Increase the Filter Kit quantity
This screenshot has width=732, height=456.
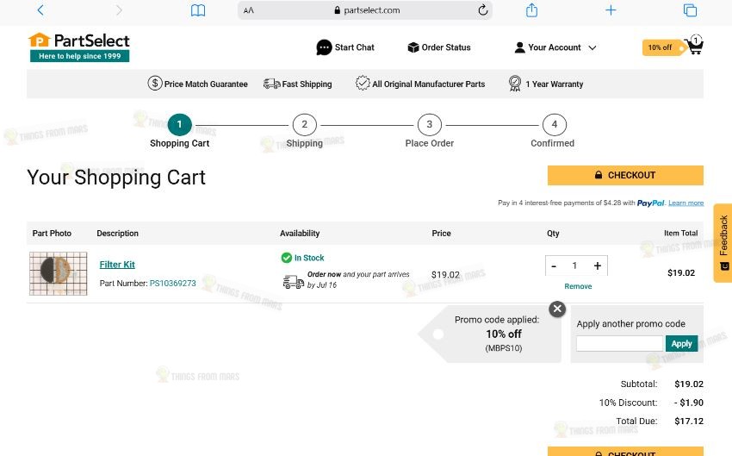tap(597, 265)
